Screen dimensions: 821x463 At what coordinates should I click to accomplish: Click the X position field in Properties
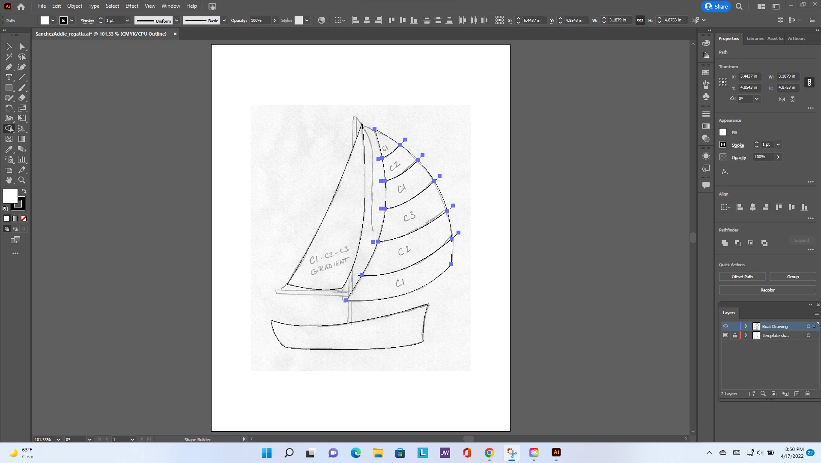click(750, 76)
